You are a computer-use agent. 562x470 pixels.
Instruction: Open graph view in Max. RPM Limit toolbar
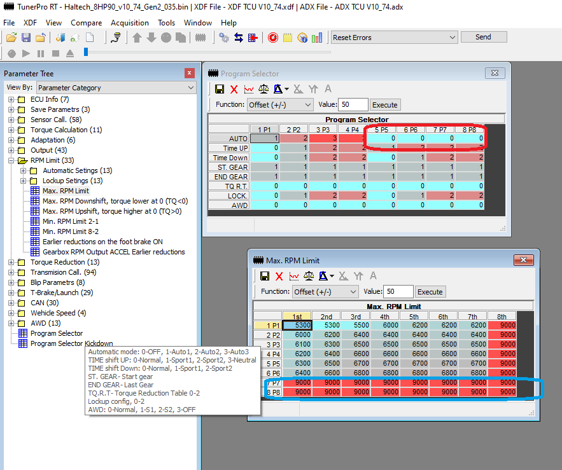(294, 276)
